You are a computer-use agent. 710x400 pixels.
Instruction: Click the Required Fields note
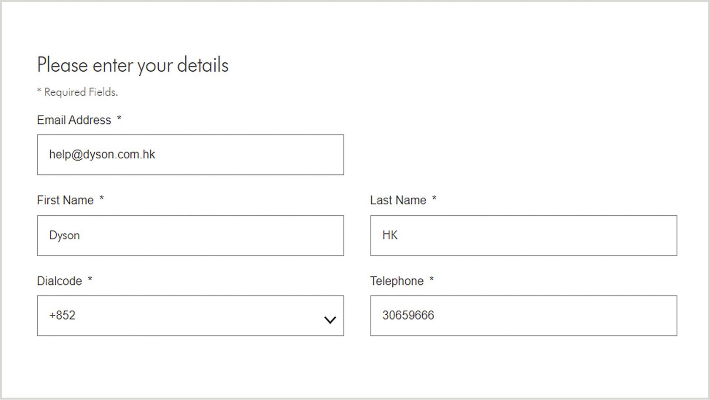click(78, 92)
